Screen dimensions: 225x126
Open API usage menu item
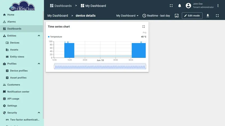[x=21, y=99]
